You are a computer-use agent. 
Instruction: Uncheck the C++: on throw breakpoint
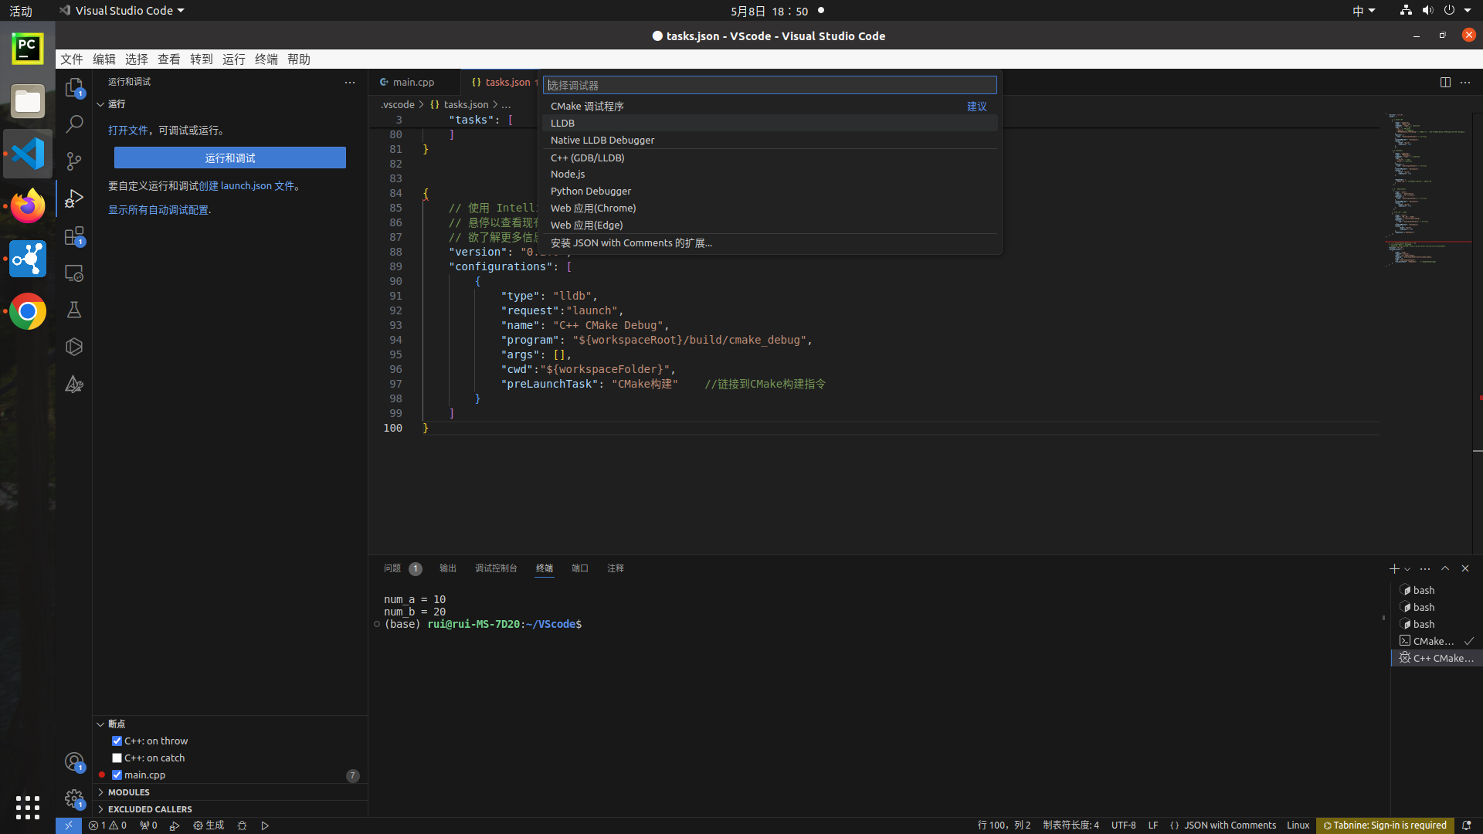point(117,741)
